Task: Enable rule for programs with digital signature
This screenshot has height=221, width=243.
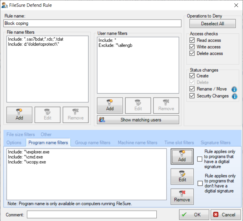Action: (x=200, y=159)
